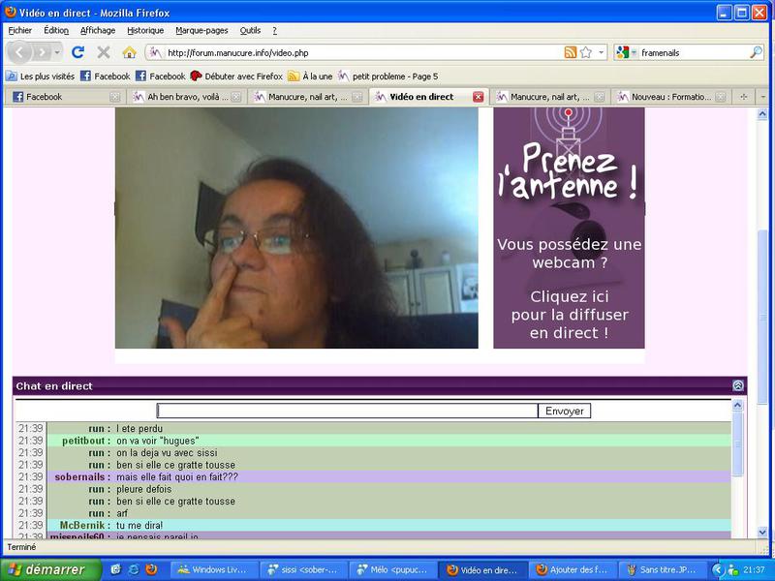Open the Historique menu
The width and height of the screenshot is (775, 581).
(x=145, y=30)
